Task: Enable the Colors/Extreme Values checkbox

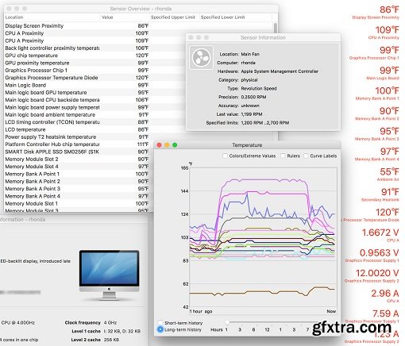Action: tap(225, 156)
